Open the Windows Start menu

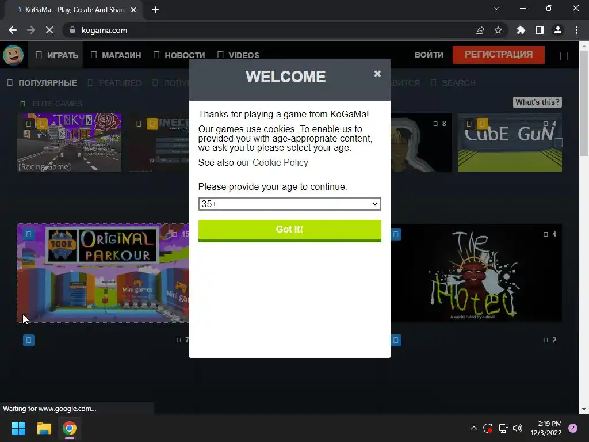pyautogui.click(x=18, y=428)
